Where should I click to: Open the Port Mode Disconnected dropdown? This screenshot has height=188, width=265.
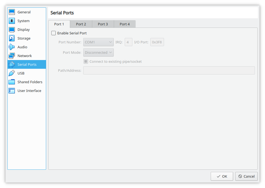98,53
